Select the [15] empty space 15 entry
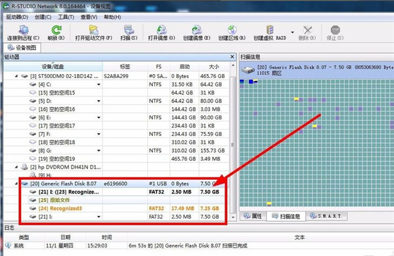 tap(56, 93)
